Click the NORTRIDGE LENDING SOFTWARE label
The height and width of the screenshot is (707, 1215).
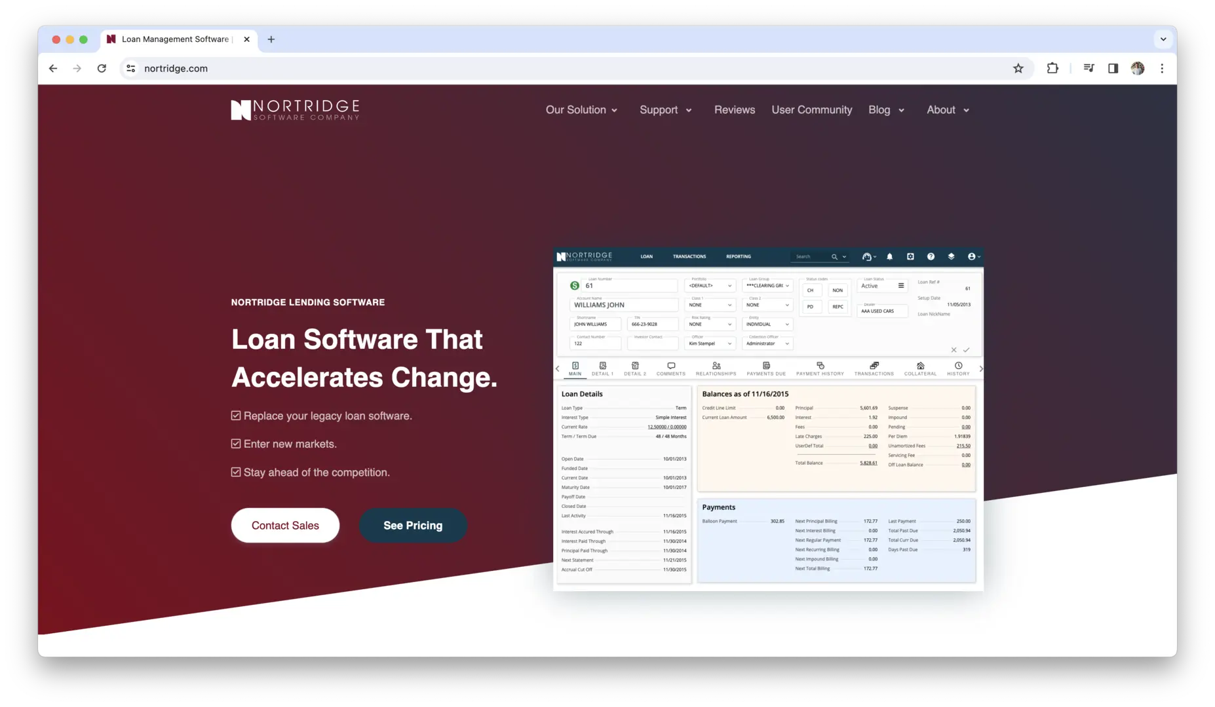tap(308, 302)
